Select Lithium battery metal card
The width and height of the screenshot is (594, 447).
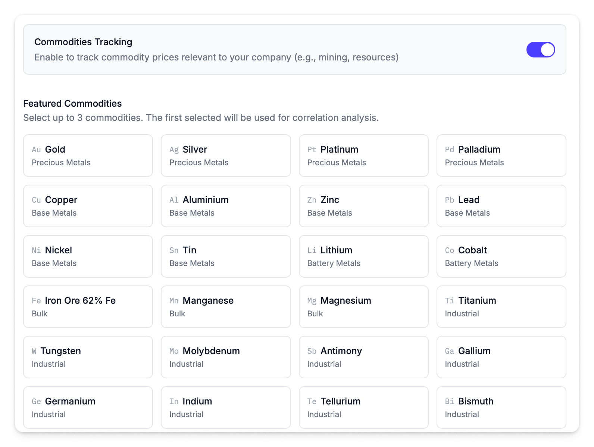tap(363, 256)
